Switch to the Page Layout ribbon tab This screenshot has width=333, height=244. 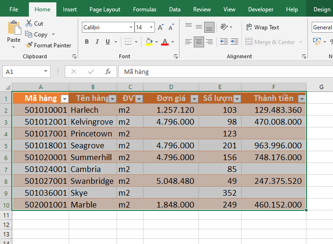(105, 9)
